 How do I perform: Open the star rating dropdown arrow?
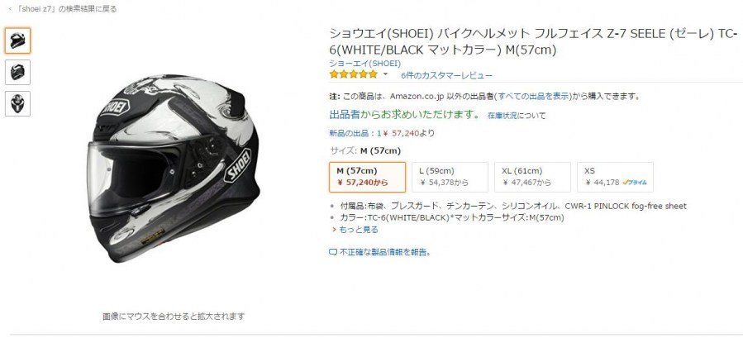pyautogui.click(x=385, y=74)
